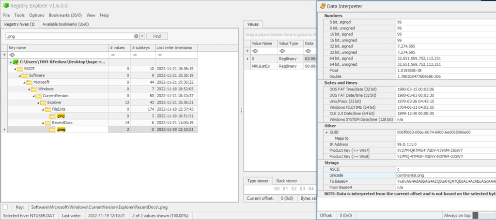Click the Registry Explorer app icon in title bar
This screenshot has height=220, width=496.
6,6
